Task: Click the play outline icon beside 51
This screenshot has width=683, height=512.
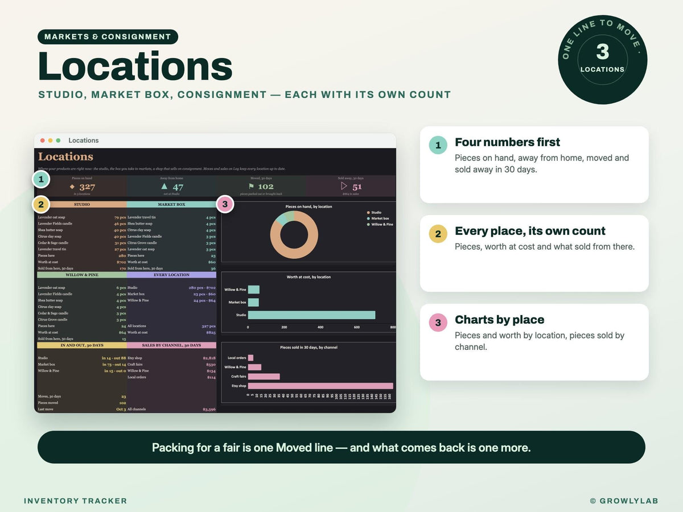Action: click(x=344, y=186)
